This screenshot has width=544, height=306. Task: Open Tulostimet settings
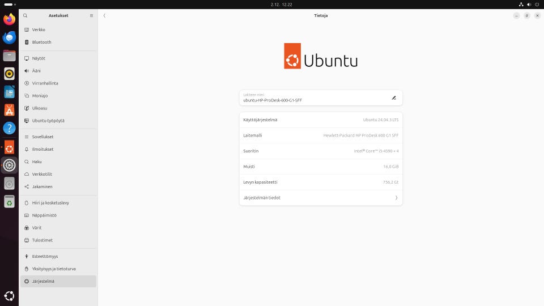[58, 240]
